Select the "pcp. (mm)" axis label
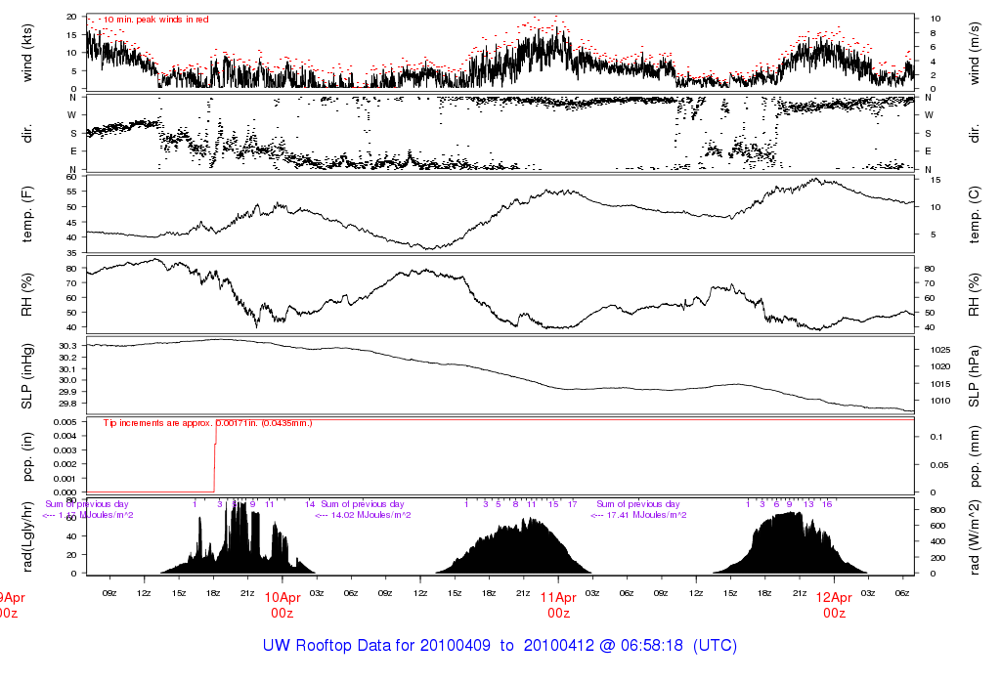Image resolution: width=1001 pixels, height=684 pixels. point(975,457)
